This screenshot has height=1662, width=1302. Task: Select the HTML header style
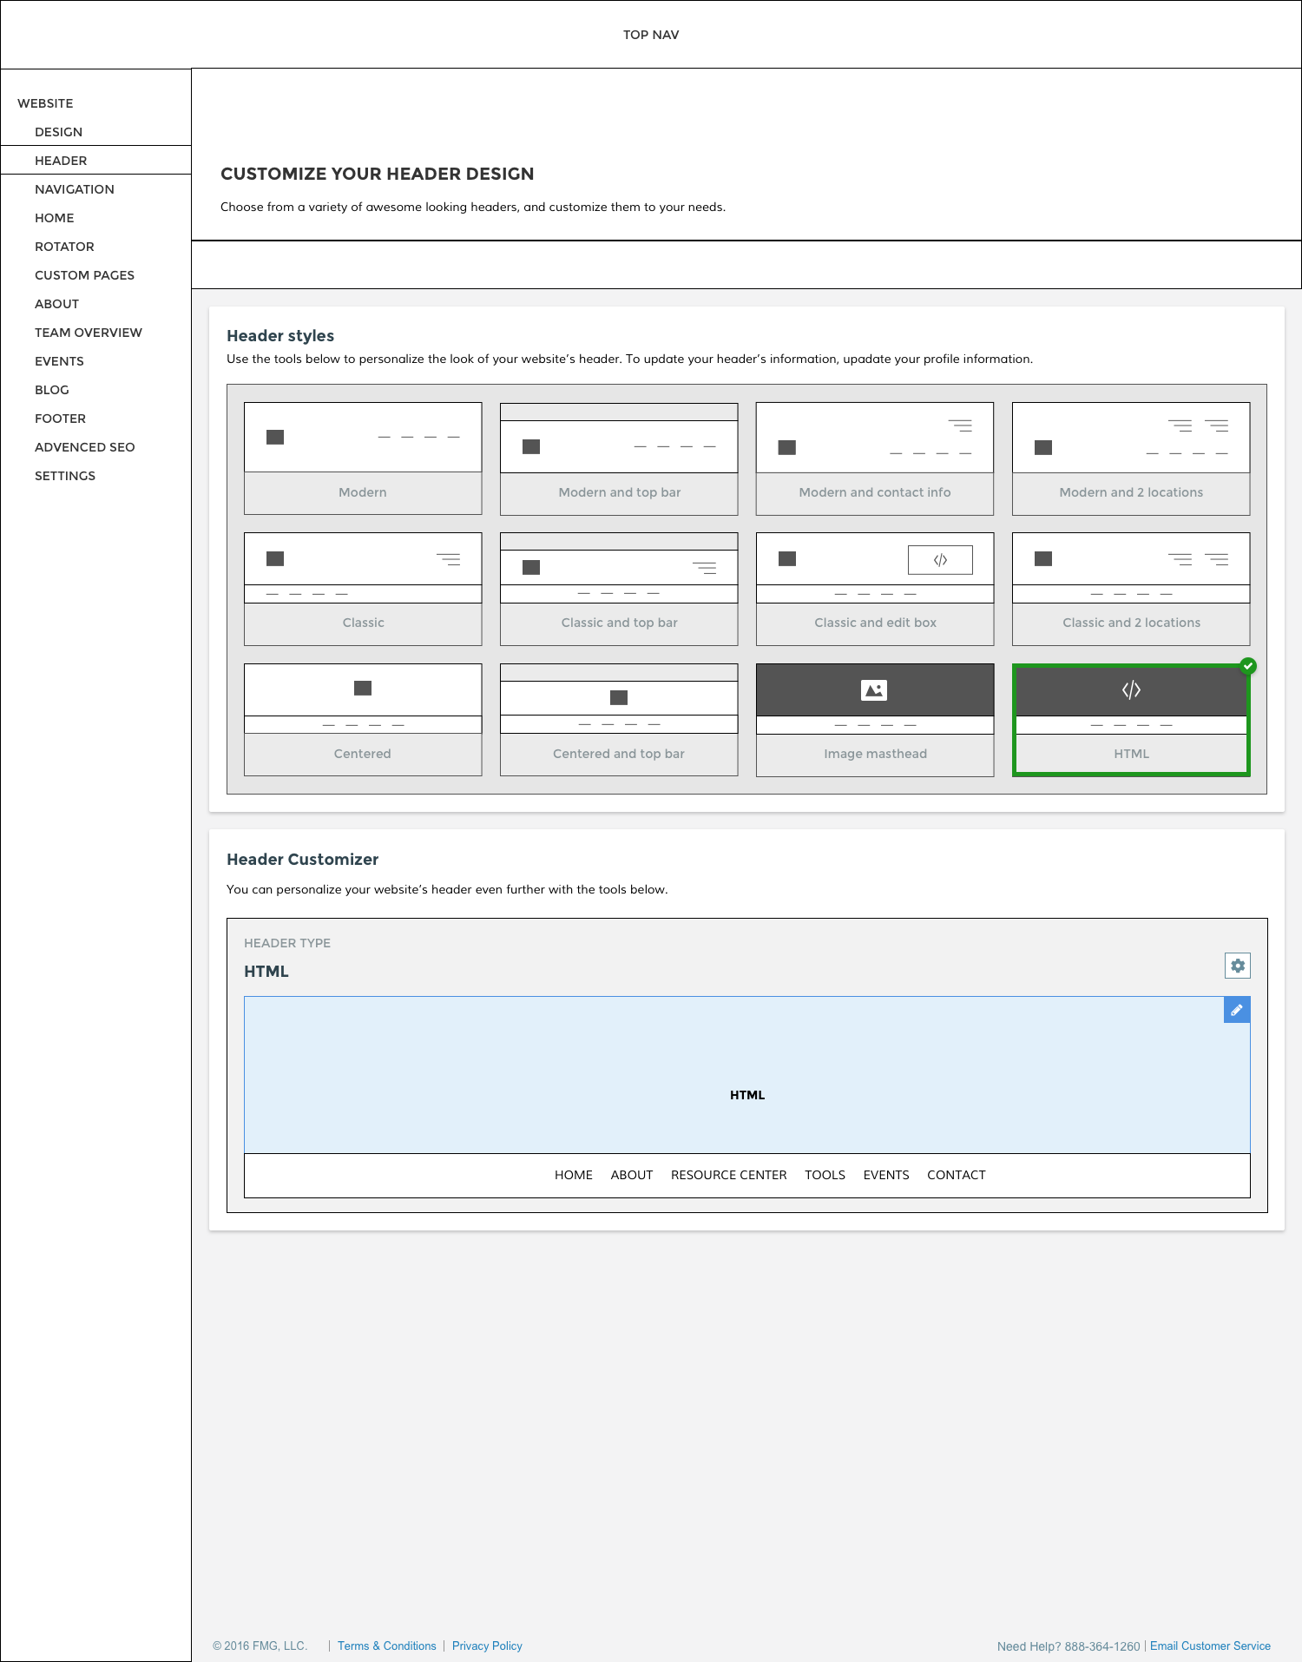click(1131, 720)
